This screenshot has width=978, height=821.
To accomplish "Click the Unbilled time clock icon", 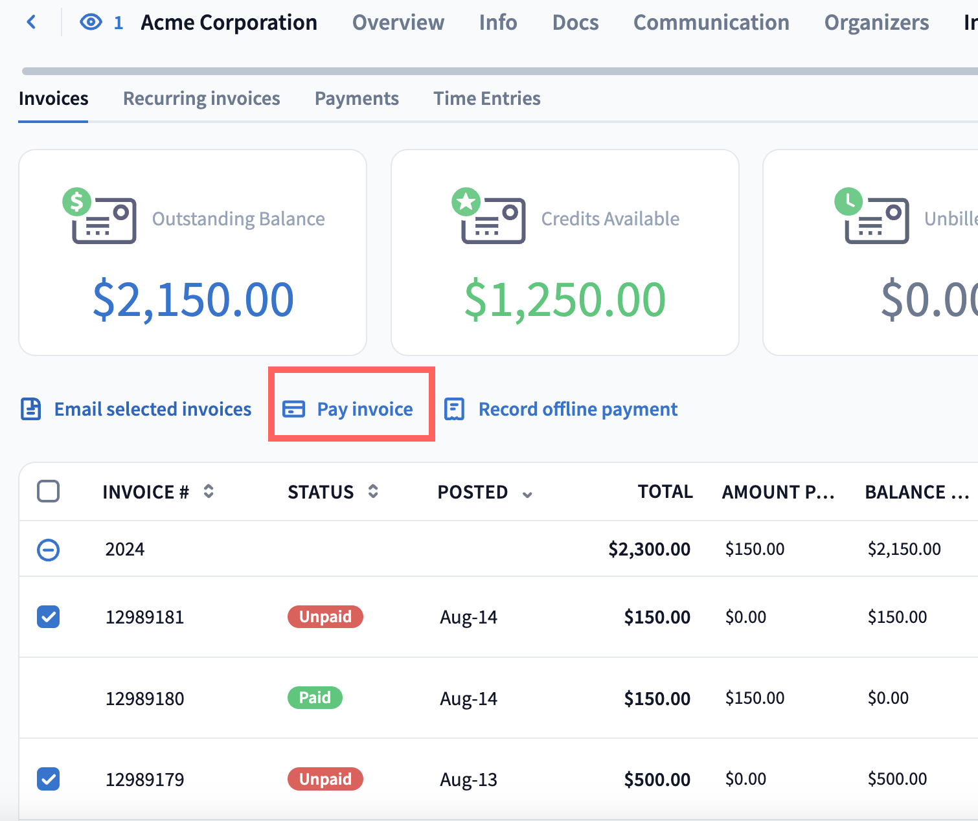I will click(x=848, y=202).
